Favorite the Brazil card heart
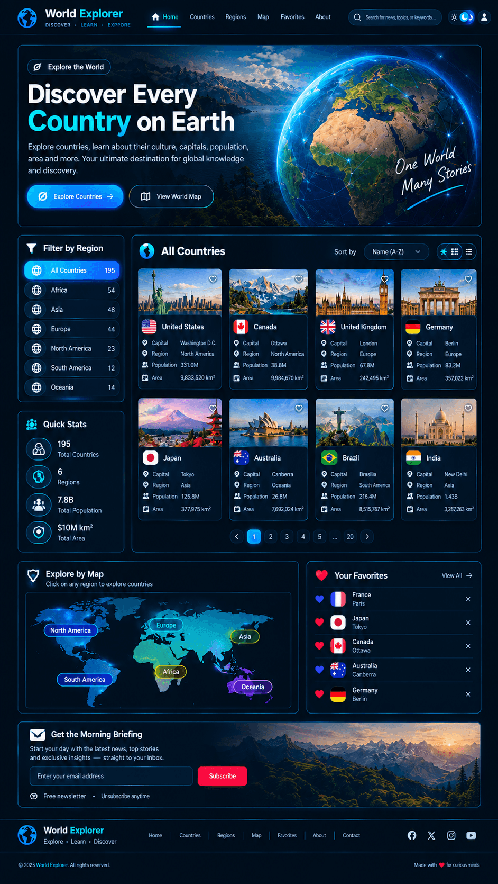Viewport: 498px width, 884px height. [x=385, y=408]
